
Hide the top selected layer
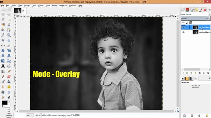tap(183, 27)
